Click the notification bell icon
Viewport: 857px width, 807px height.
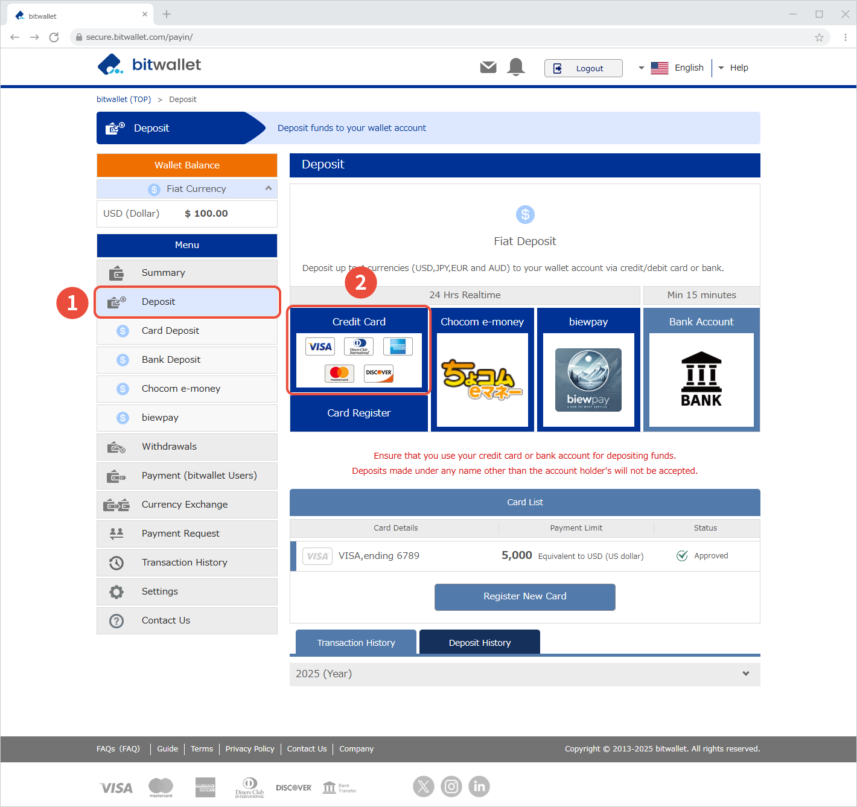click(516, 67)
